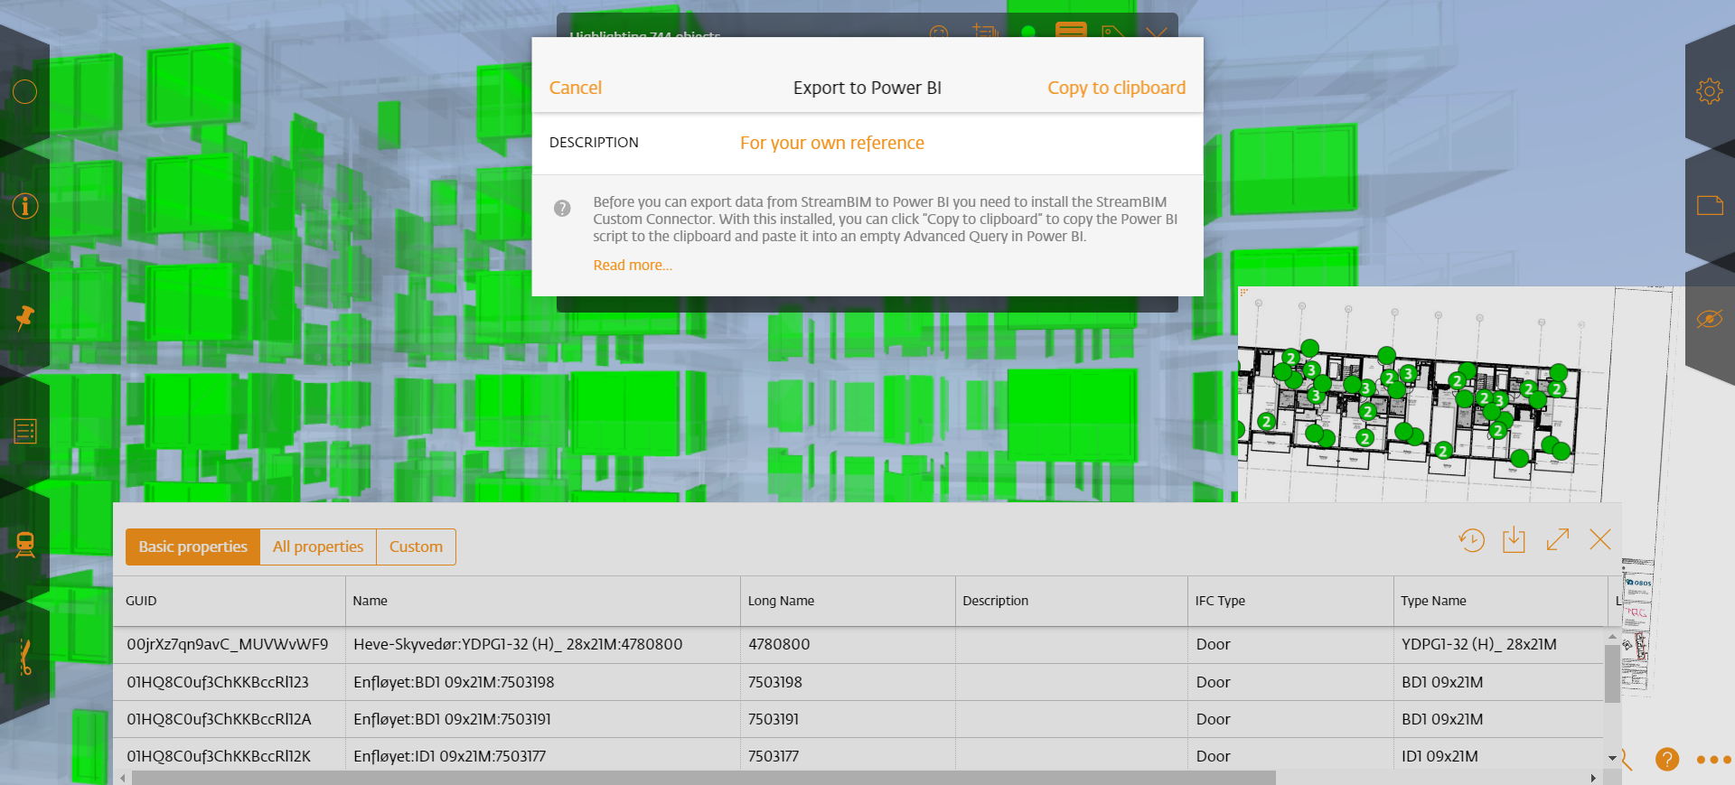This screenshot has width=1735, height=785.
Task: Switch to Basic properties tab
Action: click(192, 547)
